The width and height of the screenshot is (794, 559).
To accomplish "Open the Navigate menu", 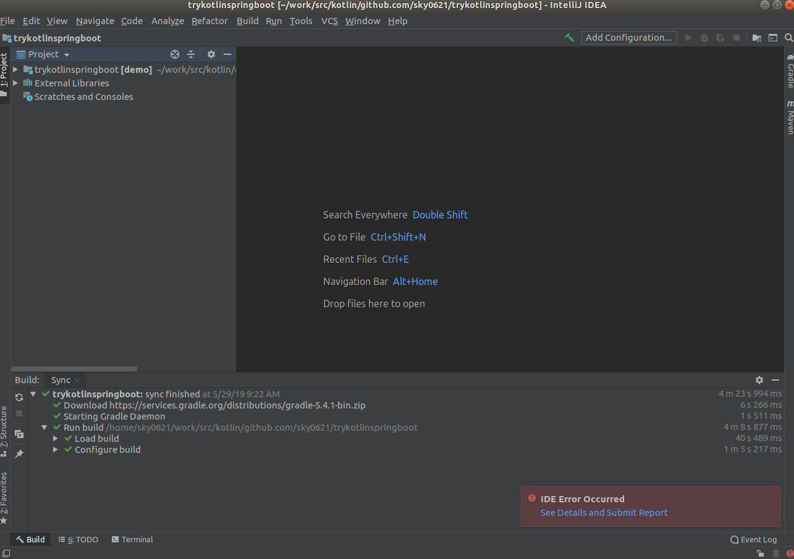I will pyautogui.click(x=95, y=20).
